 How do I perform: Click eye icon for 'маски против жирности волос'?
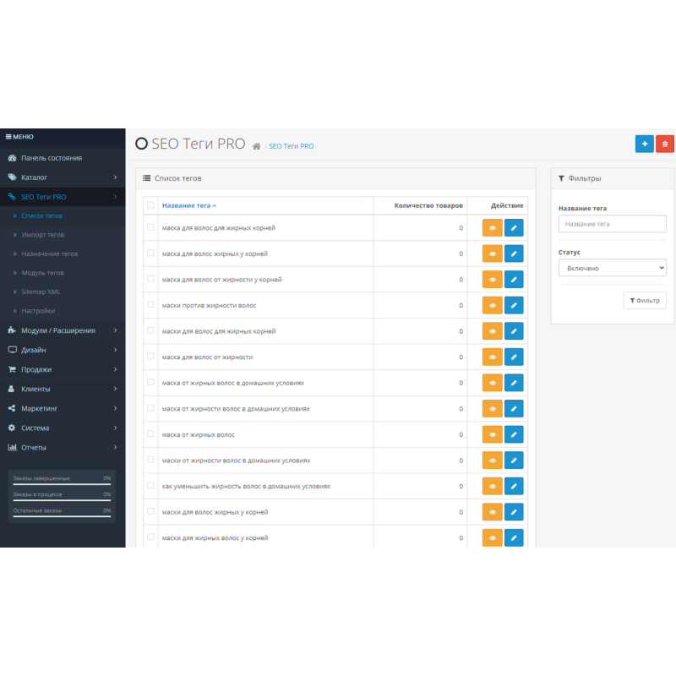(x=492, y=305)
